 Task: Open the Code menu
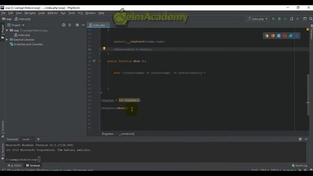tap(41, 13)
